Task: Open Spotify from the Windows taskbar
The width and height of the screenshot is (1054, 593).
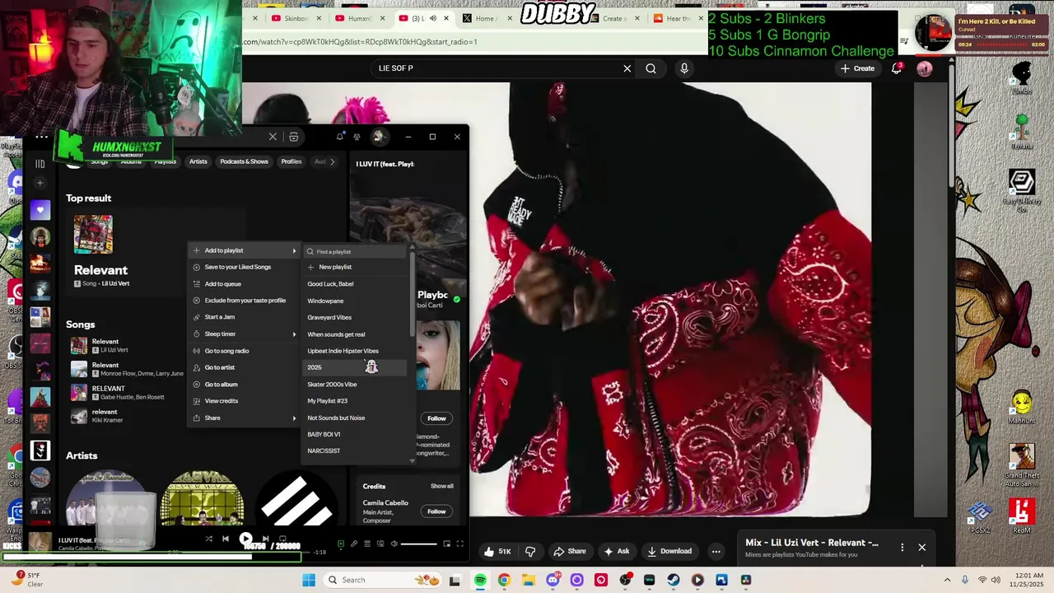Action: coord(480,580)
